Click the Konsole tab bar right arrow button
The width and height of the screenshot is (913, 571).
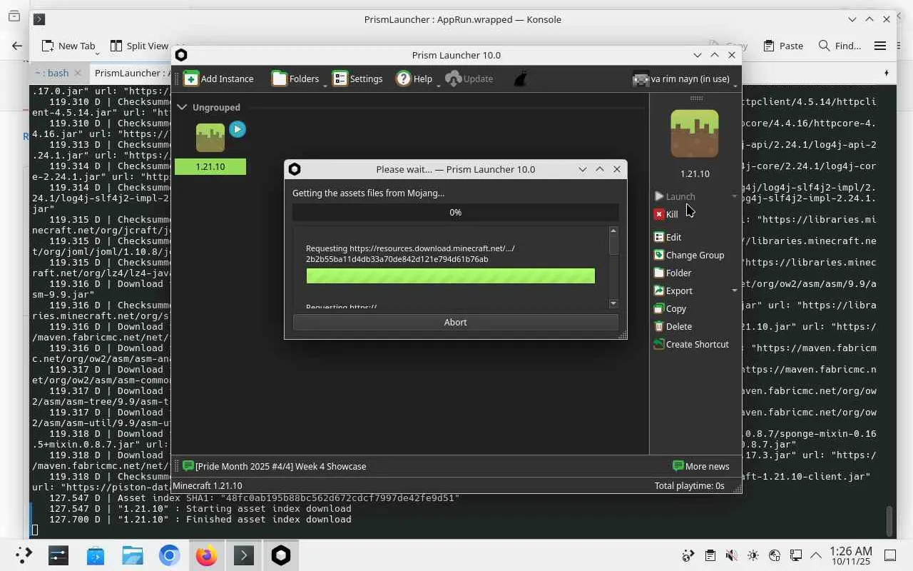[x=887, y=73]
